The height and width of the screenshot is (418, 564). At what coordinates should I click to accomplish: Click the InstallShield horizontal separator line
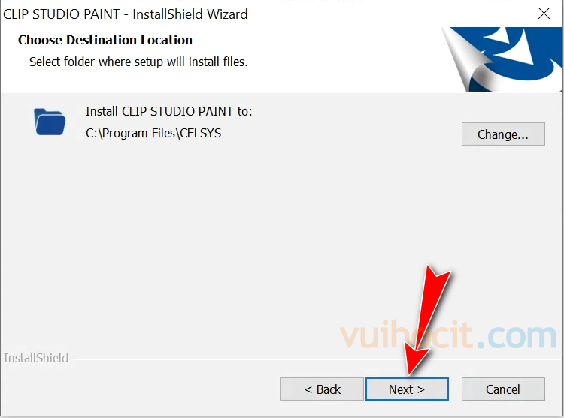pos(317,359)
